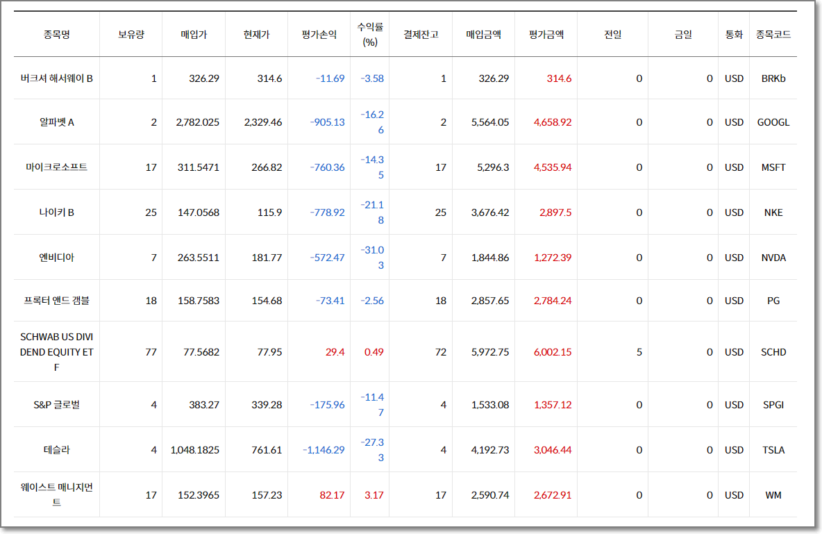Click the SPGI ticker code

[x=773, y=405]
